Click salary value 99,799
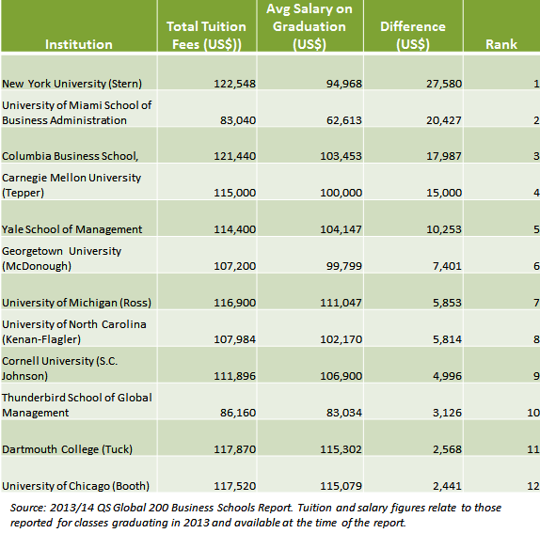Image resolution: width=540 pixels, height=533 pixels. click(344, 266)
